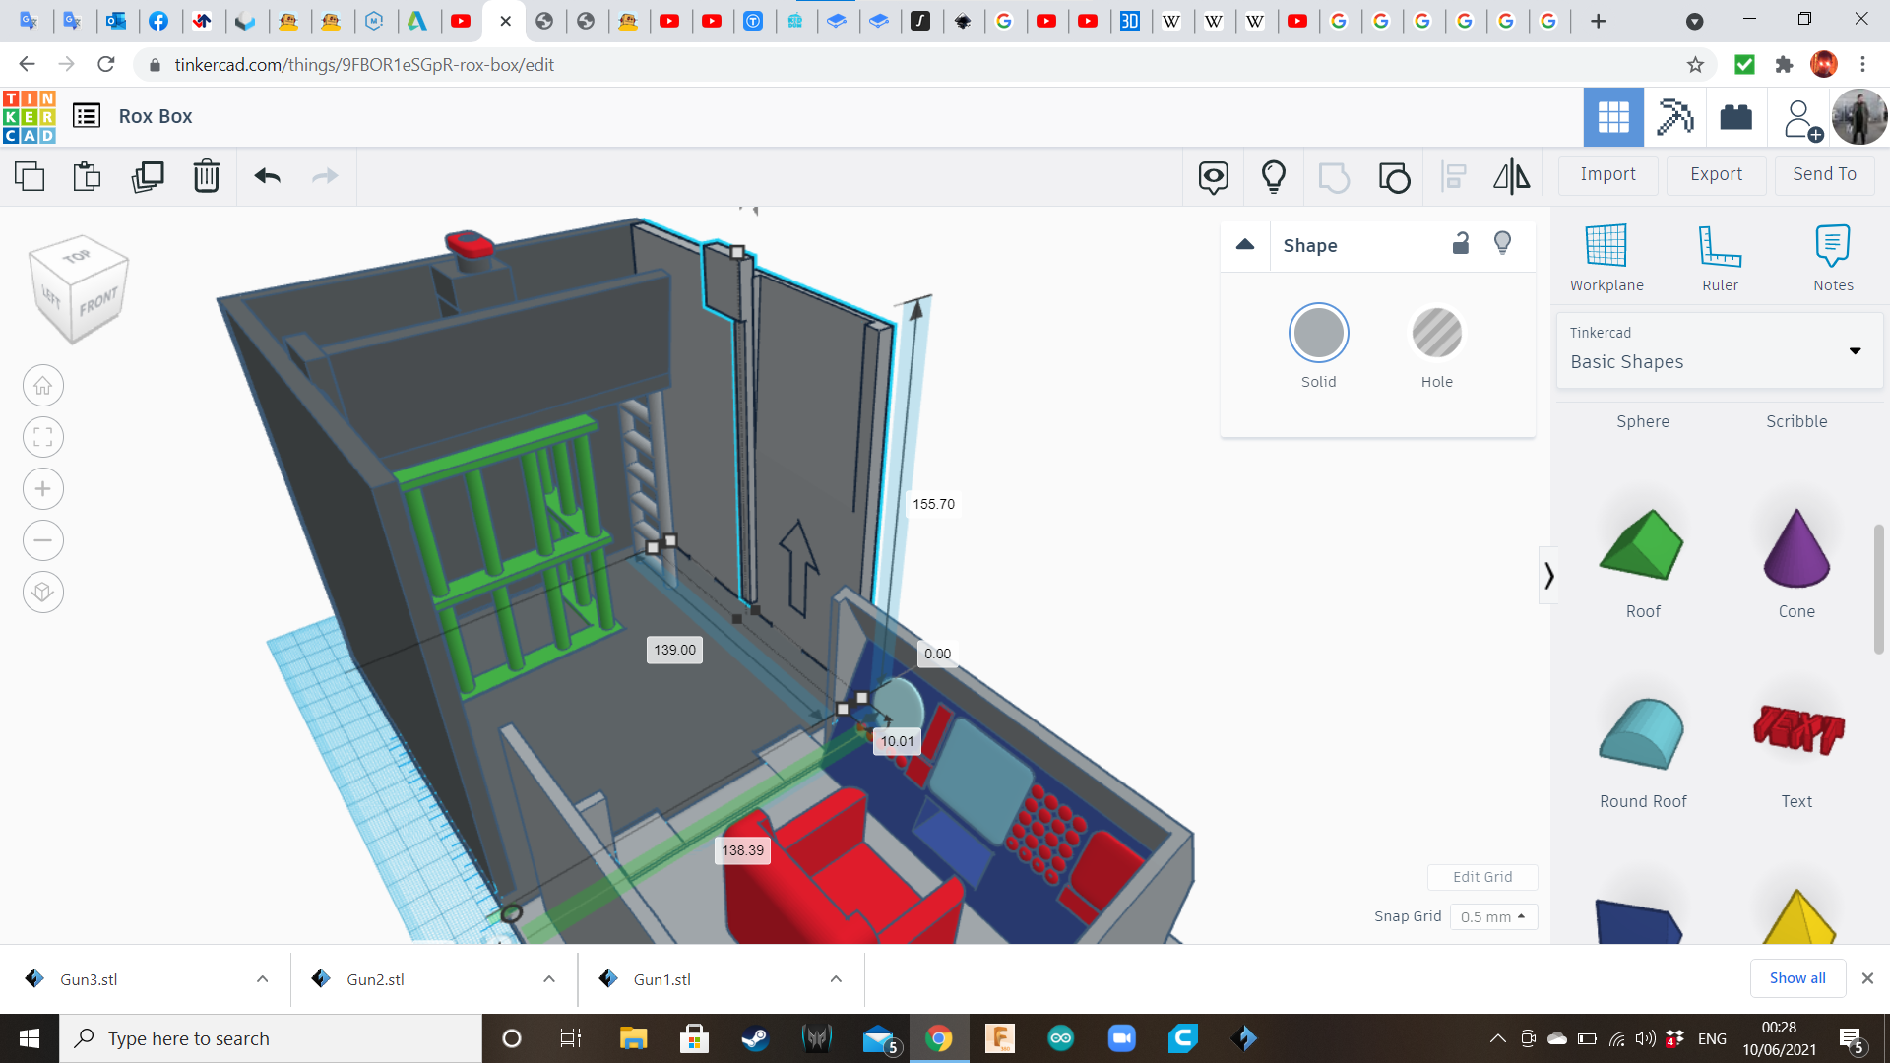The width and height of the screenshot is (1890, 1063).
Task: Collapse the Shape panel arrow
Action: (x=1245, y=245)
